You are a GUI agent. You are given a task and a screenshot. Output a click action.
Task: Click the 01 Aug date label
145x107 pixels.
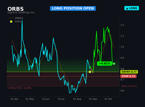coord(77,99)
